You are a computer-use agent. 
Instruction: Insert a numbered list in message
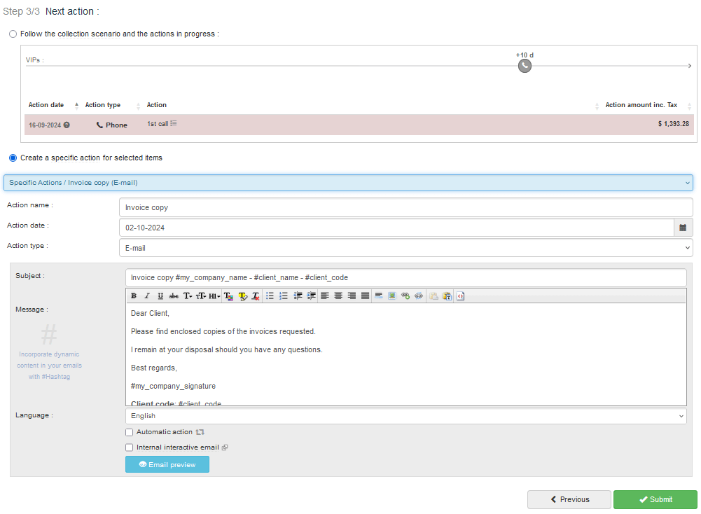click(284, 296)
